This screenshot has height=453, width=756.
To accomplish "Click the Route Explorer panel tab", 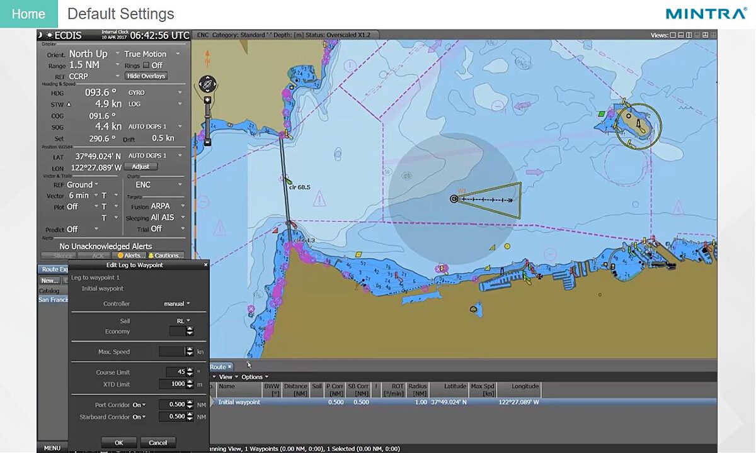I will [x=53, y=269].
